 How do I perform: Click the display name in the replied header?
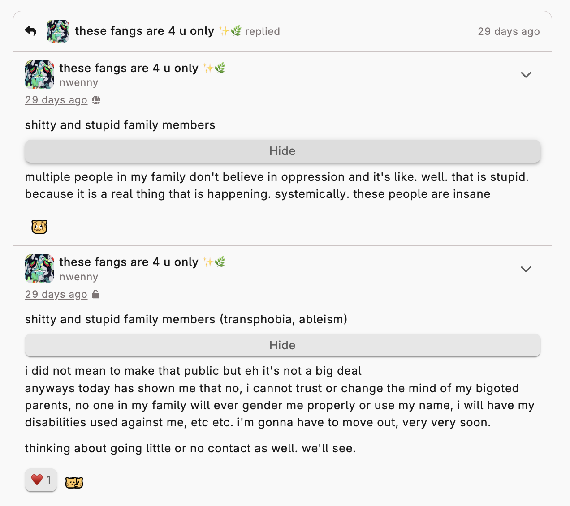pos(144,31)
